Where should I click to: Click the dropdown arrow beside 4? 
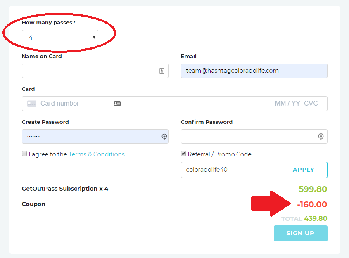(x=94, y=38)
